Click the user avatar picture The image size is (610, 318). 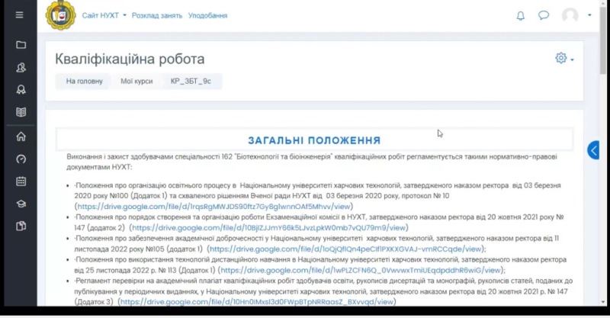coord(570,15)
